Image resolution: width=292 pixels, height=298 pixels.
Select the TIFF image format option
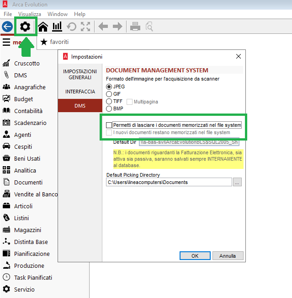click(x=109, y=101)
